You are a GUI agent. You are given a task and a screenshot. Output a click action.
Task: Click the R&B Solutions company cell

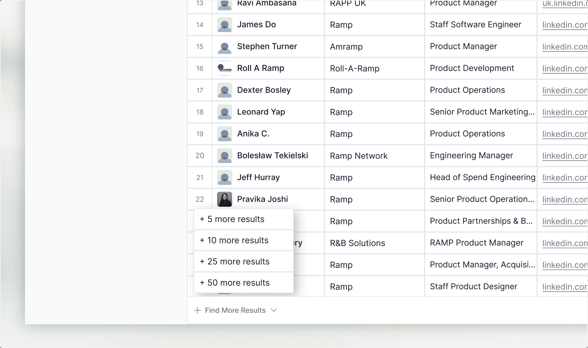point(375,243)
